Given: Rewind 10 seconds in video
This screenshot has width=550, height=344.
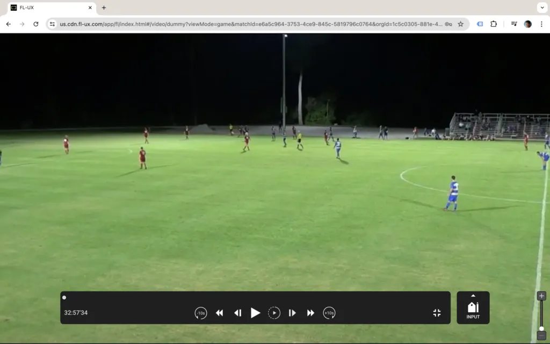Looking at the screenshot, I should pos(201,313).
